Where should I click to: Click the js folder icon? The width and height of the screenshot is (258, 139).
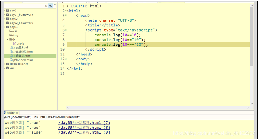pyautogui.click(x=11, y=39)
